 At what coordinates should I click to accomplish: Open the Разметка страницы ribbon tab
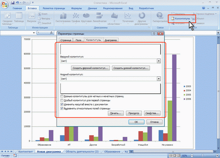point(53,8)
